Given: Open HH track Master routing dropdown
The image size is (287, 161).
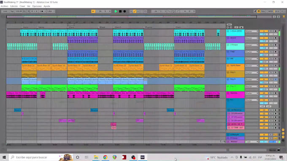Looking at the screenshot, I should tap(252, 59).
